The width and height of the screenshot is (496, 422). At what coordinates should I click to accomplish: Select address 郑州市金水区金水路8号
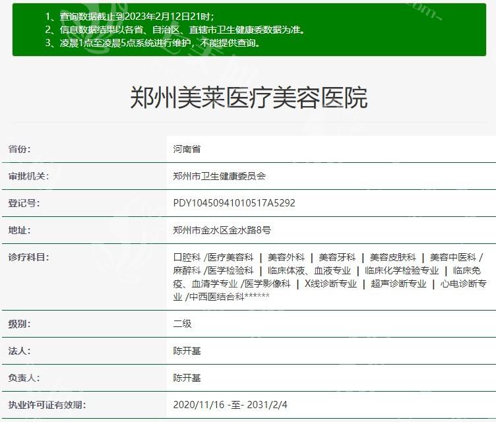[x=222, y=230]
